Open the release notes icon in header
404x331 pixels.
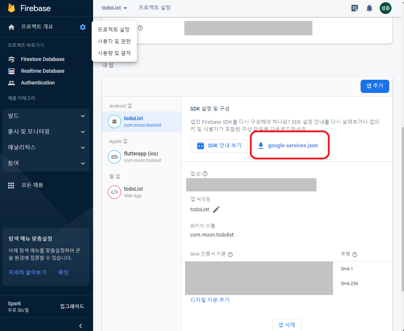355,8
